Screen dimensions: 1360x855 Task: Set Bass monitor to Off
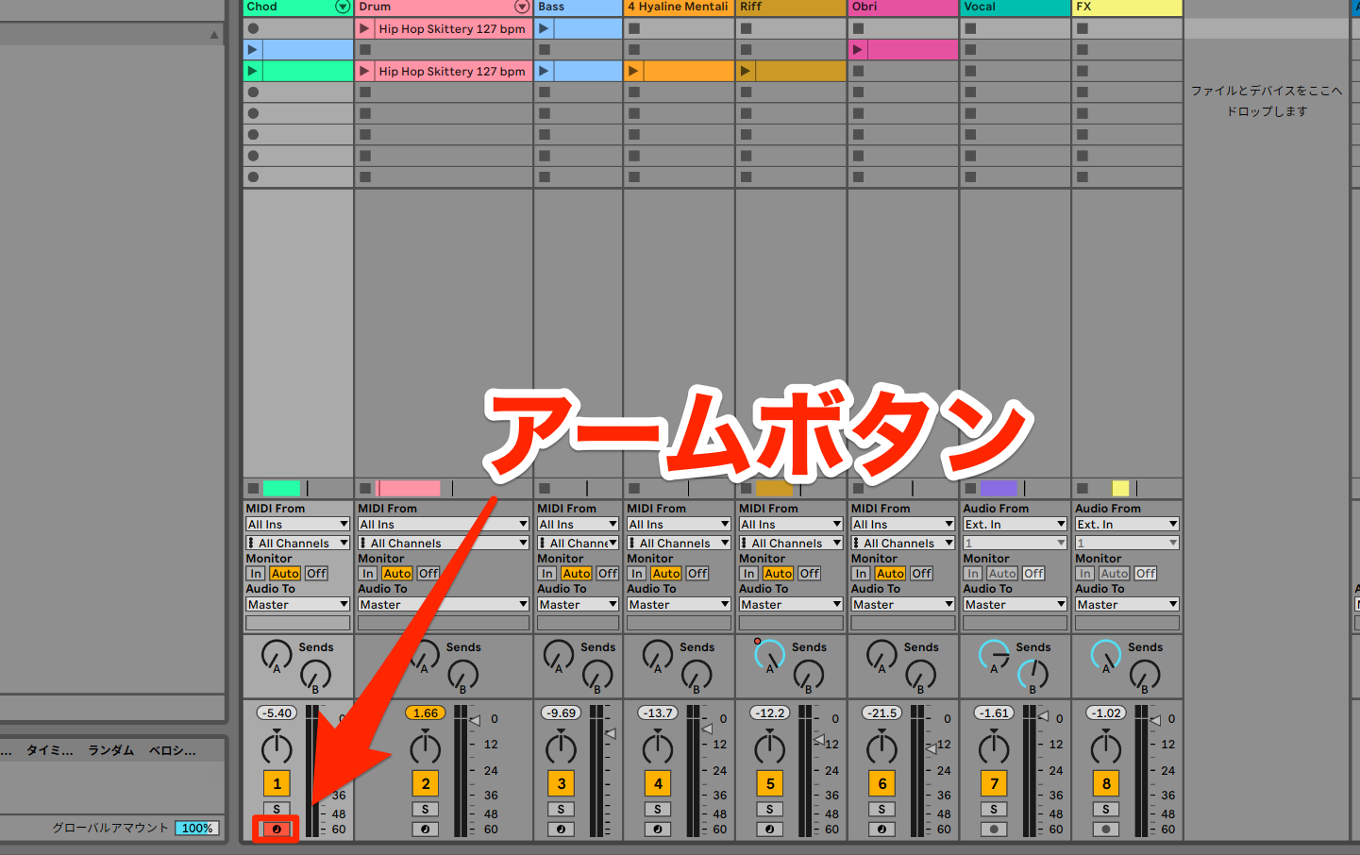click(x=608, y=574)
